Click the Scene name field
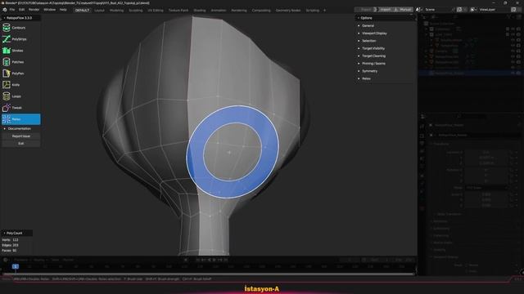The width and height of the screenshot is (524, 294). coord(439,10)
